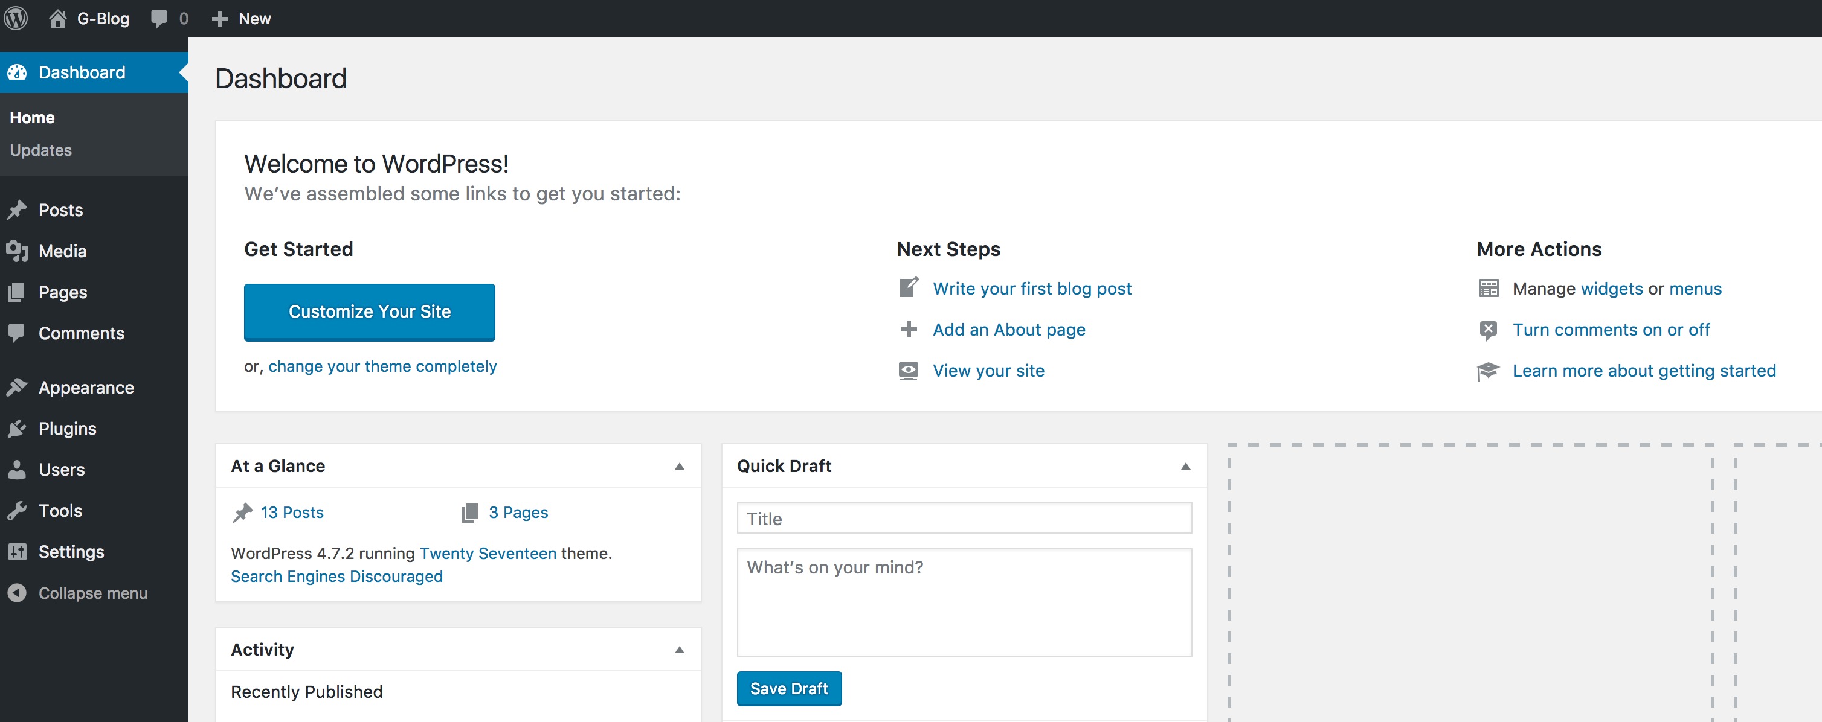Open the 3 Pages link
Screen dimensions: 1822x722
coord(518,512)
